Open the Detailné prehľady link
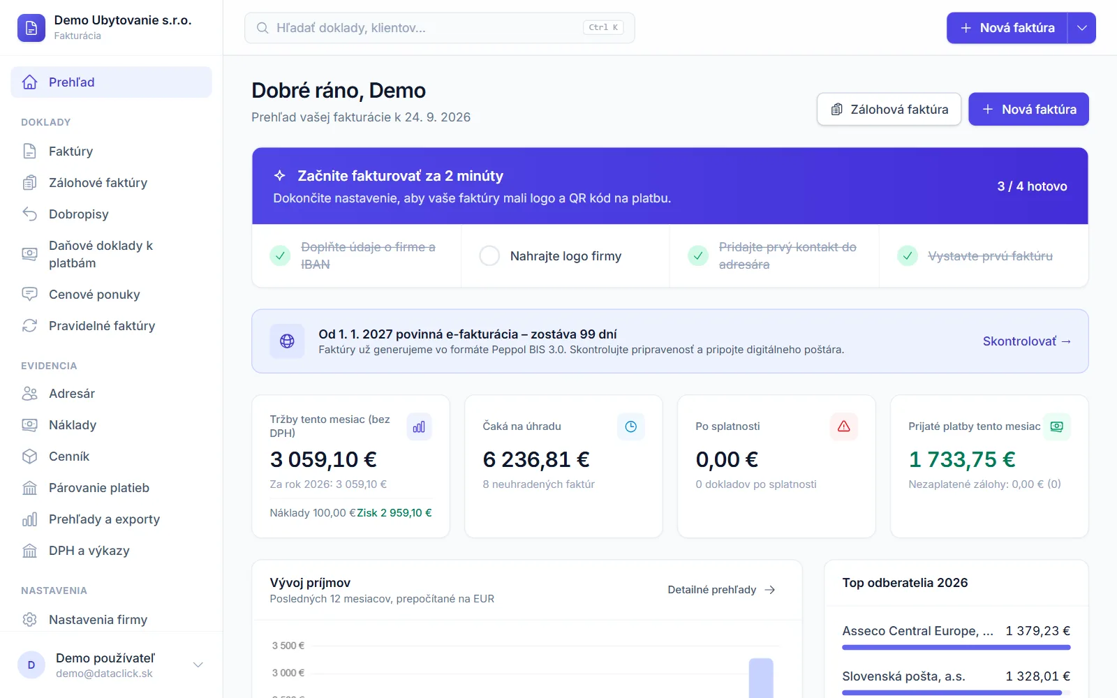Screen dimensions: 1117x698 coord(721,590)
